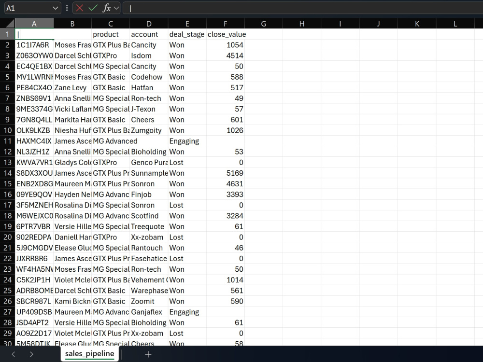483x362 pixels.
Task: Select row 27 header
Action: [7, 312]
